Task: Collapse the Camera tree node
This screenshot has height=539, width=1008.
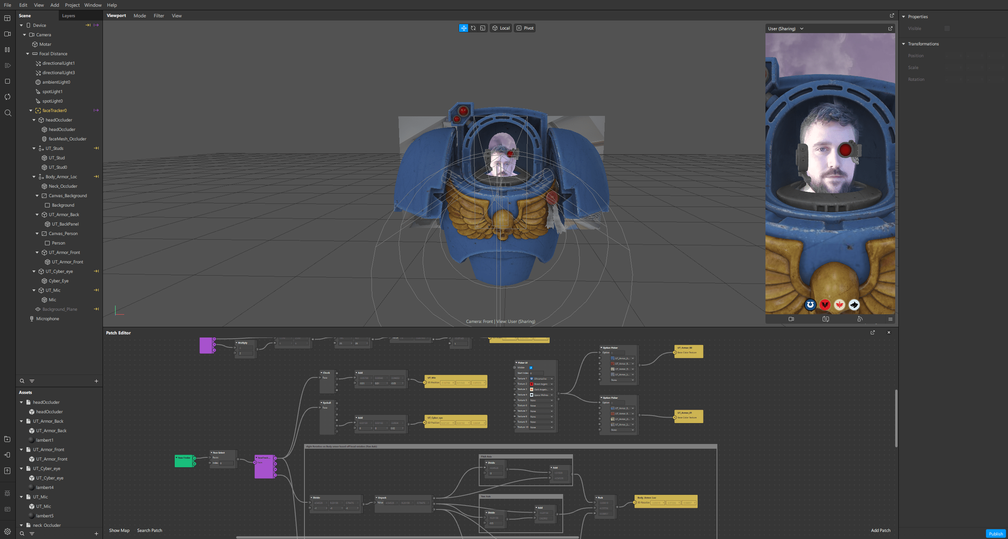Action: coord(24,35)
